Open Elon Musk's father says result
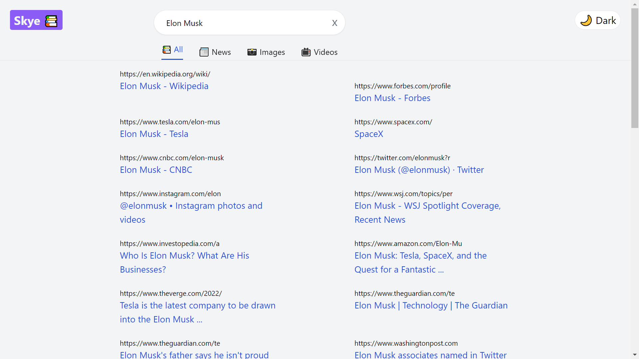This screenshot has width=639, height=359. [194, 355]
